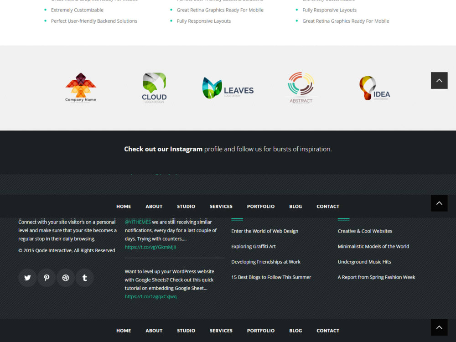The image size is (456, 342).
Task: Click the Company Name bird logo
Action: click(81, 88)
